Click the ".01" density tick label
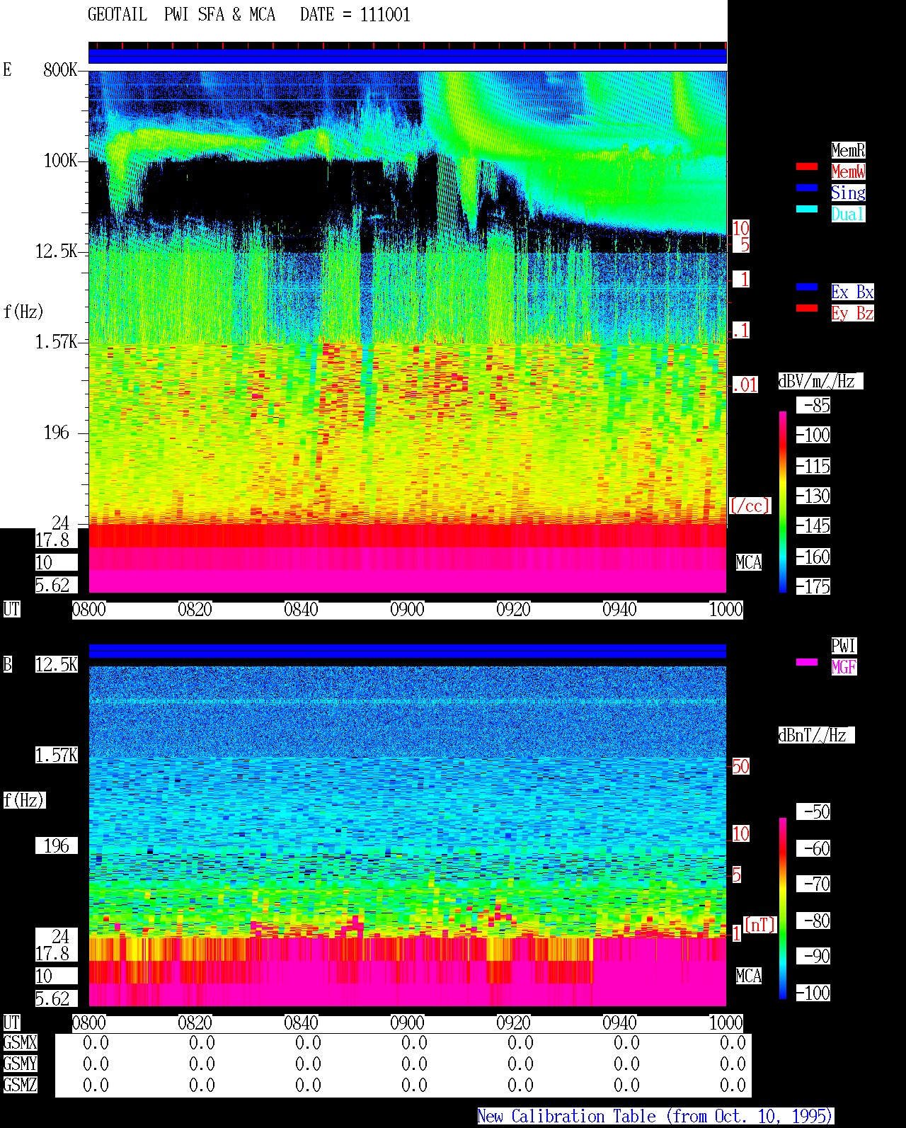906x1128 pixels. 745,385
